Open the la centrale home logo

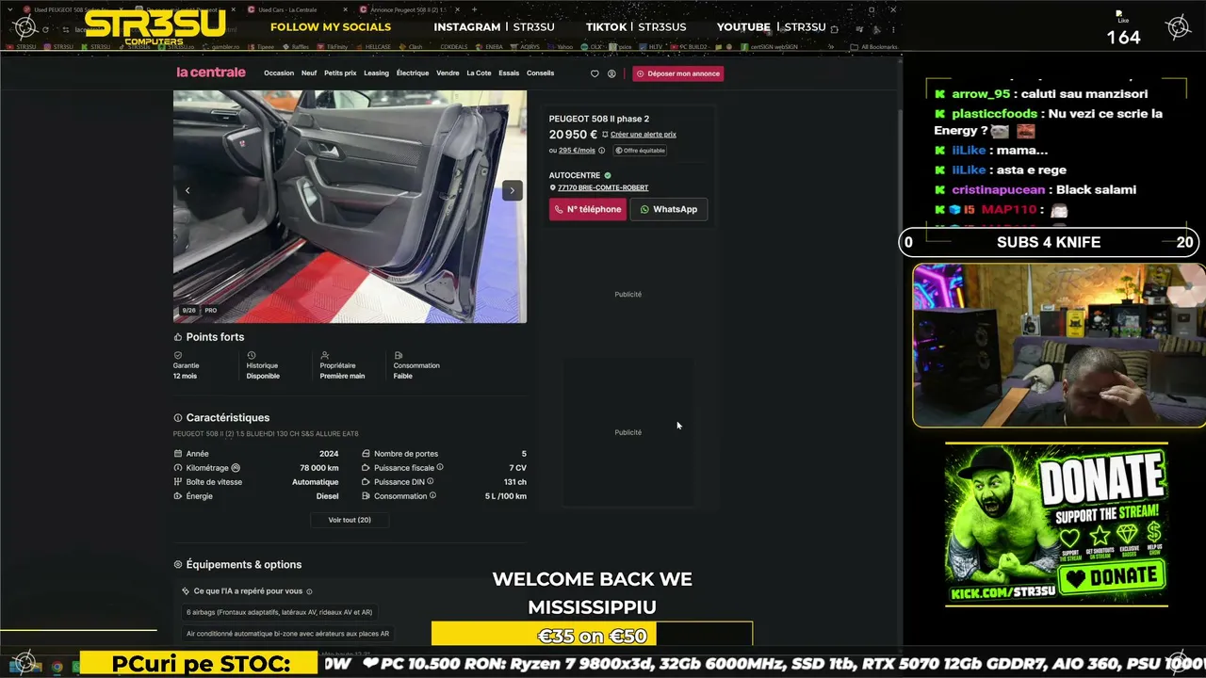[x=211, y=73]
